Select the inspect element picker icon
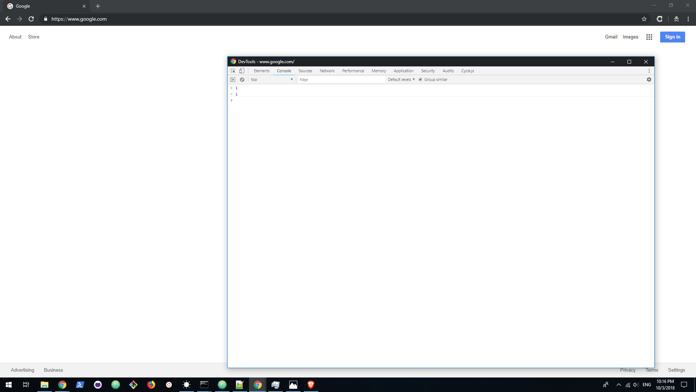The width and height of the screenshot is (696, 392). (233, 71)
